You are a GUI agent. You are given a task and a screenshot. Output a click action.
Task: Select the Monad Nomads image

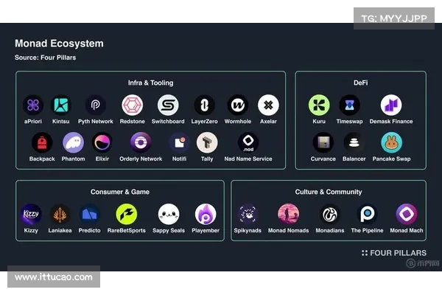click(x=288, y=215)
